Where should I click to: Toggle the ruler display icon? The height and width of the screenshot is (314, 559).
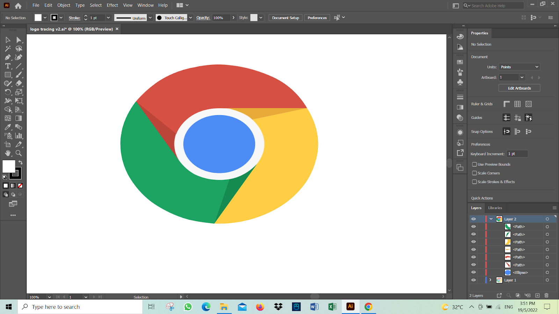(x=507, y=104)
